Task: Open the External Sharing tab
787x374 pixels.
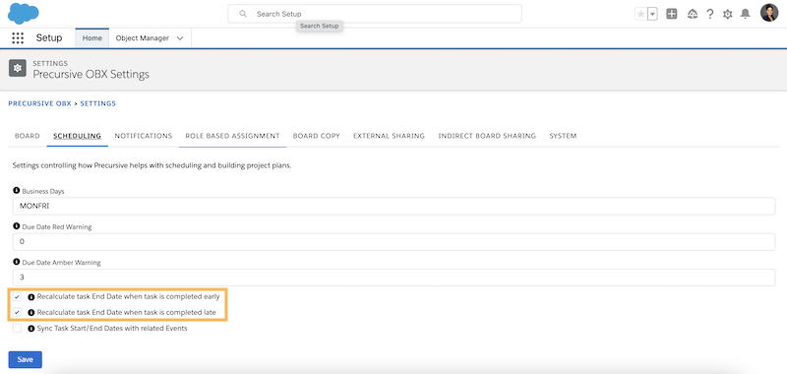Action: click(389, 136)
